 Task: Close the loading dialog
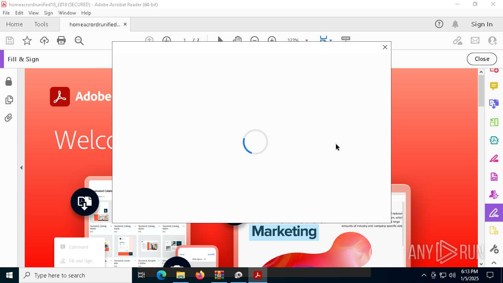385,47
